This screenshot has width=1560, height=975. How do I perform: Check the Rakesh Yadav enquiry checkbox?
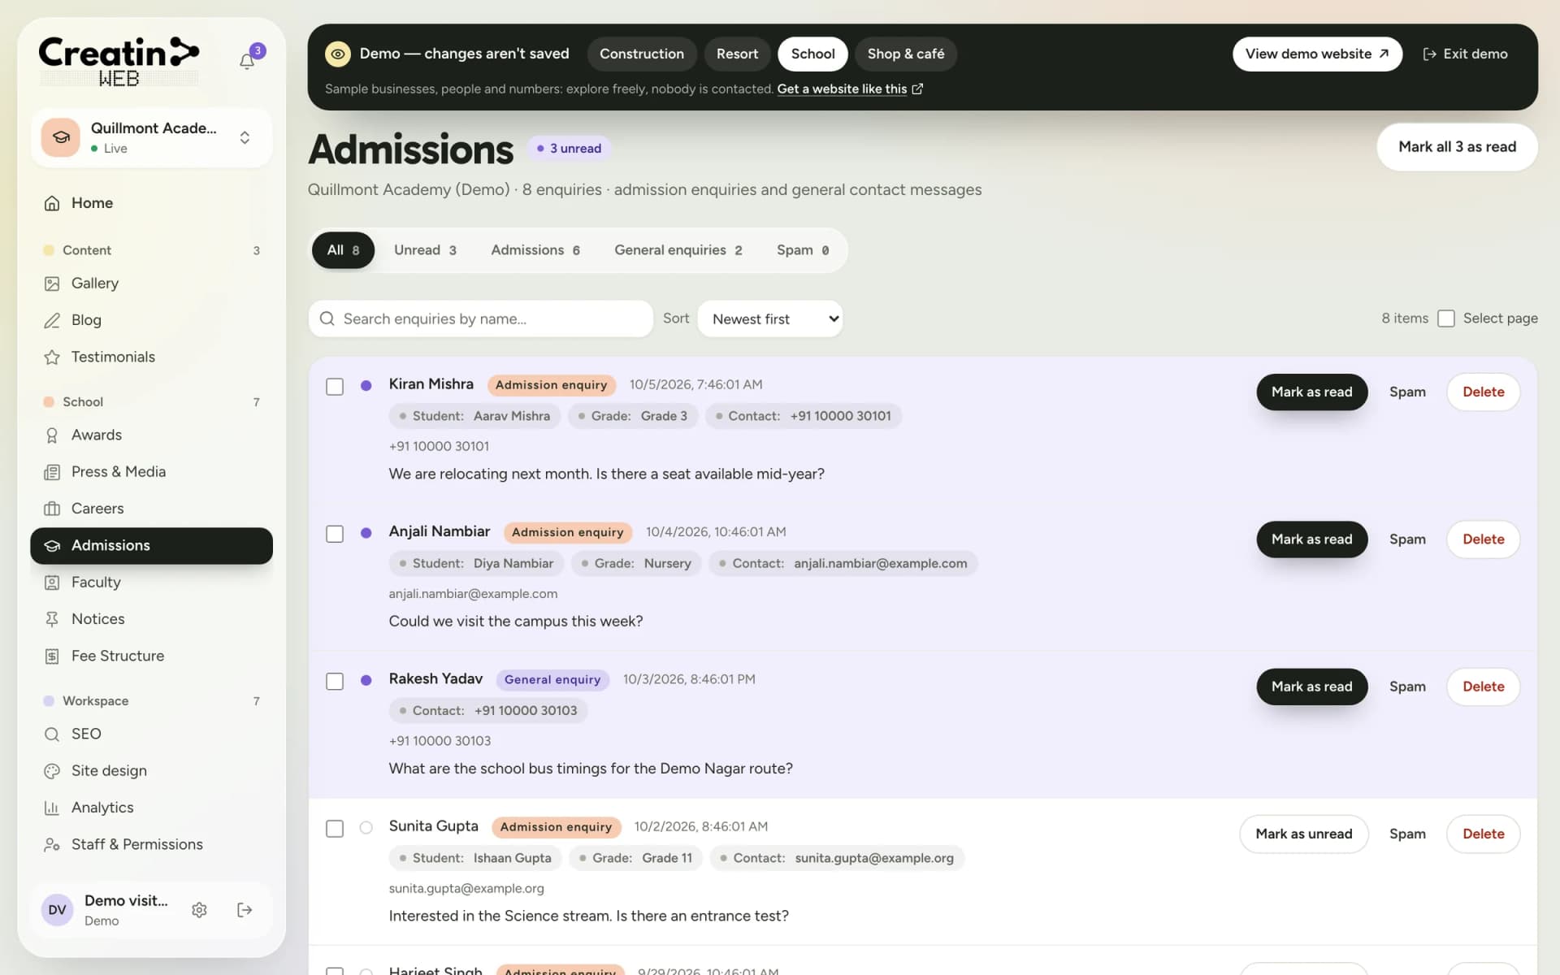[x=335, y=681]
